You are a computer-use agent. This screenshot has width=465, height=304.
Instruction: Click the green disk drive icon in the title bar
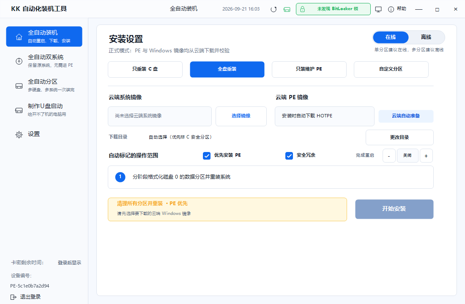coord(287,9)
